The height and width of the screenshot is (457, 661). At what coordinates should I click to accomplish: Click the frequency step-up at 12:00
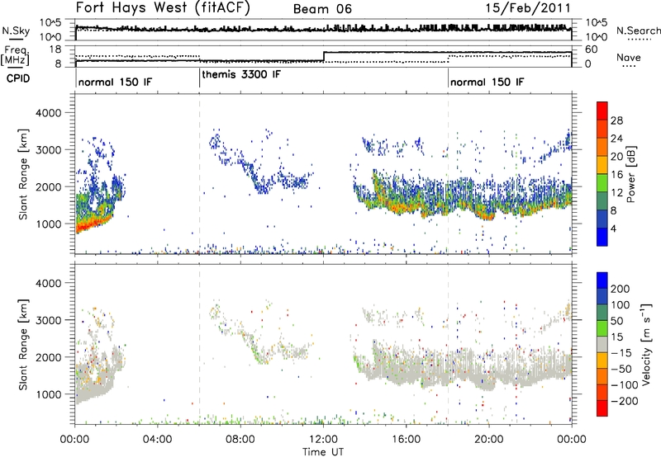point(323,56)
